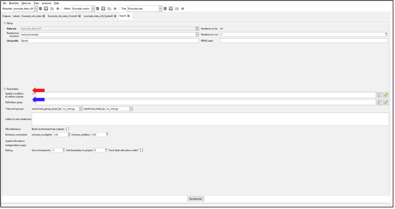Click green checkmark for Spatial condition field
The width and height of the screenshot is (395, 209).
tap(386, 95)
